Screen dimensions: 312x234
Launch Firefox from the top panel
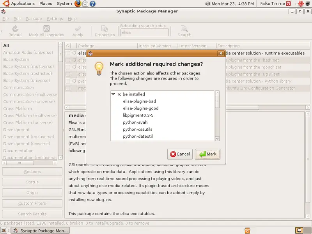click(78, 4)
